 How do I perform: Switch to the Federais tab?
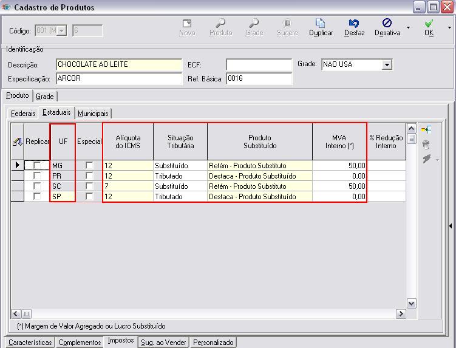coord(23,114)
